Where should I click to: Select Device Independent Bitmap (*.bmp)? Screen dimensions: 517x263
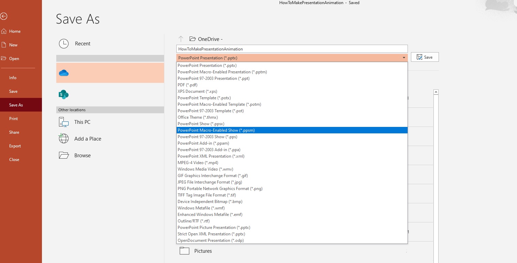292,202
